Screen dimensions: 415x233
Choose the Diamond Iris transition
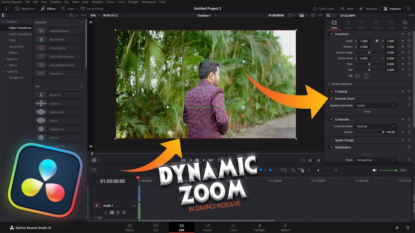[x=59, y=112]
